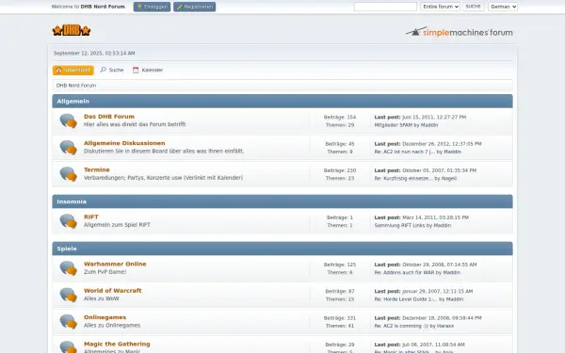Viewport: 565px width, 353px height.
Task: Click 'Hier alles was direkt das Forum betrifft'
Action: pos(135,124)
